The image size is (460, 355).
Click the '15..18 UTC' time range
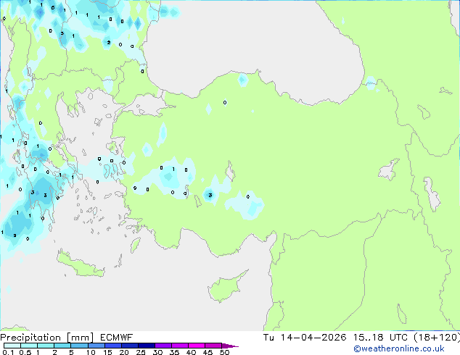380,338
